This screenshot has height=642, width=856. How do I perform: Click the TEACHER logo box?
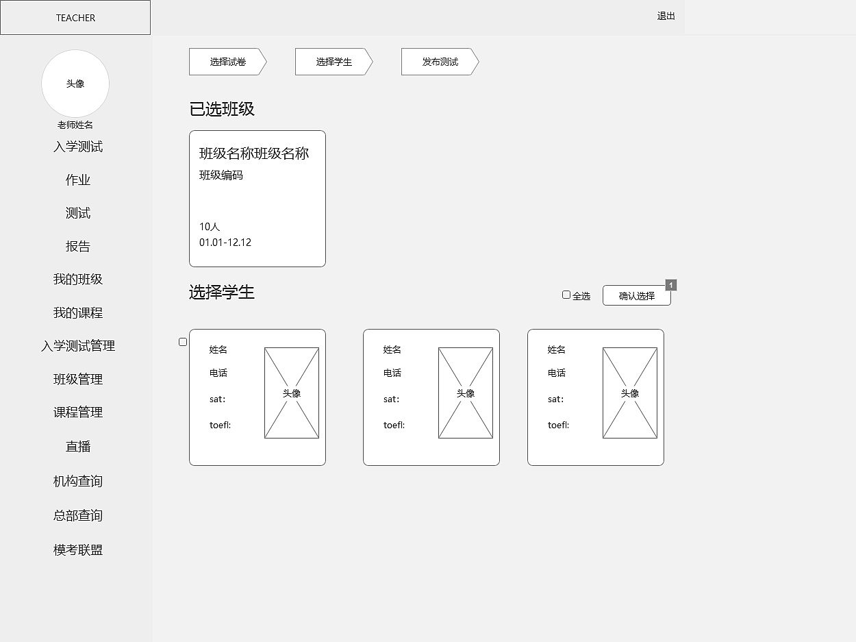pyautogui.click(x=75, y=17)
